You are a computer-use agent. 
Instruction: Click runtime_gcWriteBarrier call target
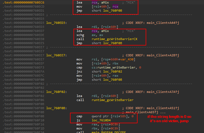[x=113, y=100]
